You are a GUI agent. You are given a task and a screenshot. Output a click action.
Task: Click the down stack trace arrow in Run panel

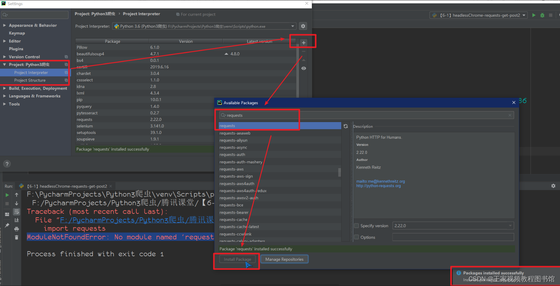16,203
